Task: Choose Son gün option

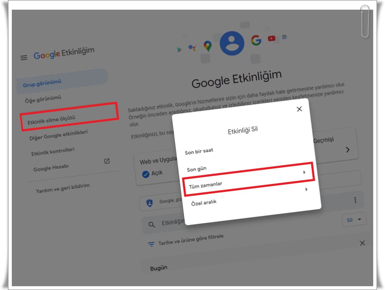Action: click(196, 169)
